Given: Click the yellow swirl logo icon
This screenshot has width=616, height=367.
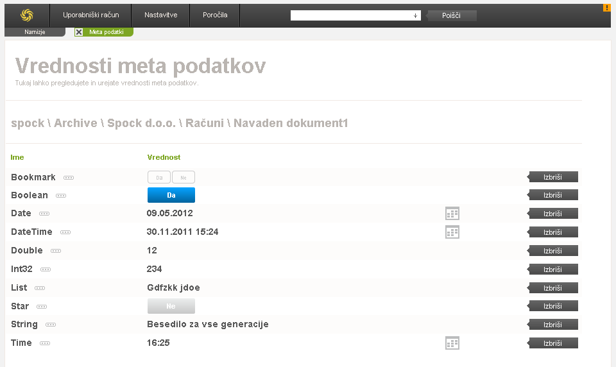Looking at the screenshot, I should point(27,15).
